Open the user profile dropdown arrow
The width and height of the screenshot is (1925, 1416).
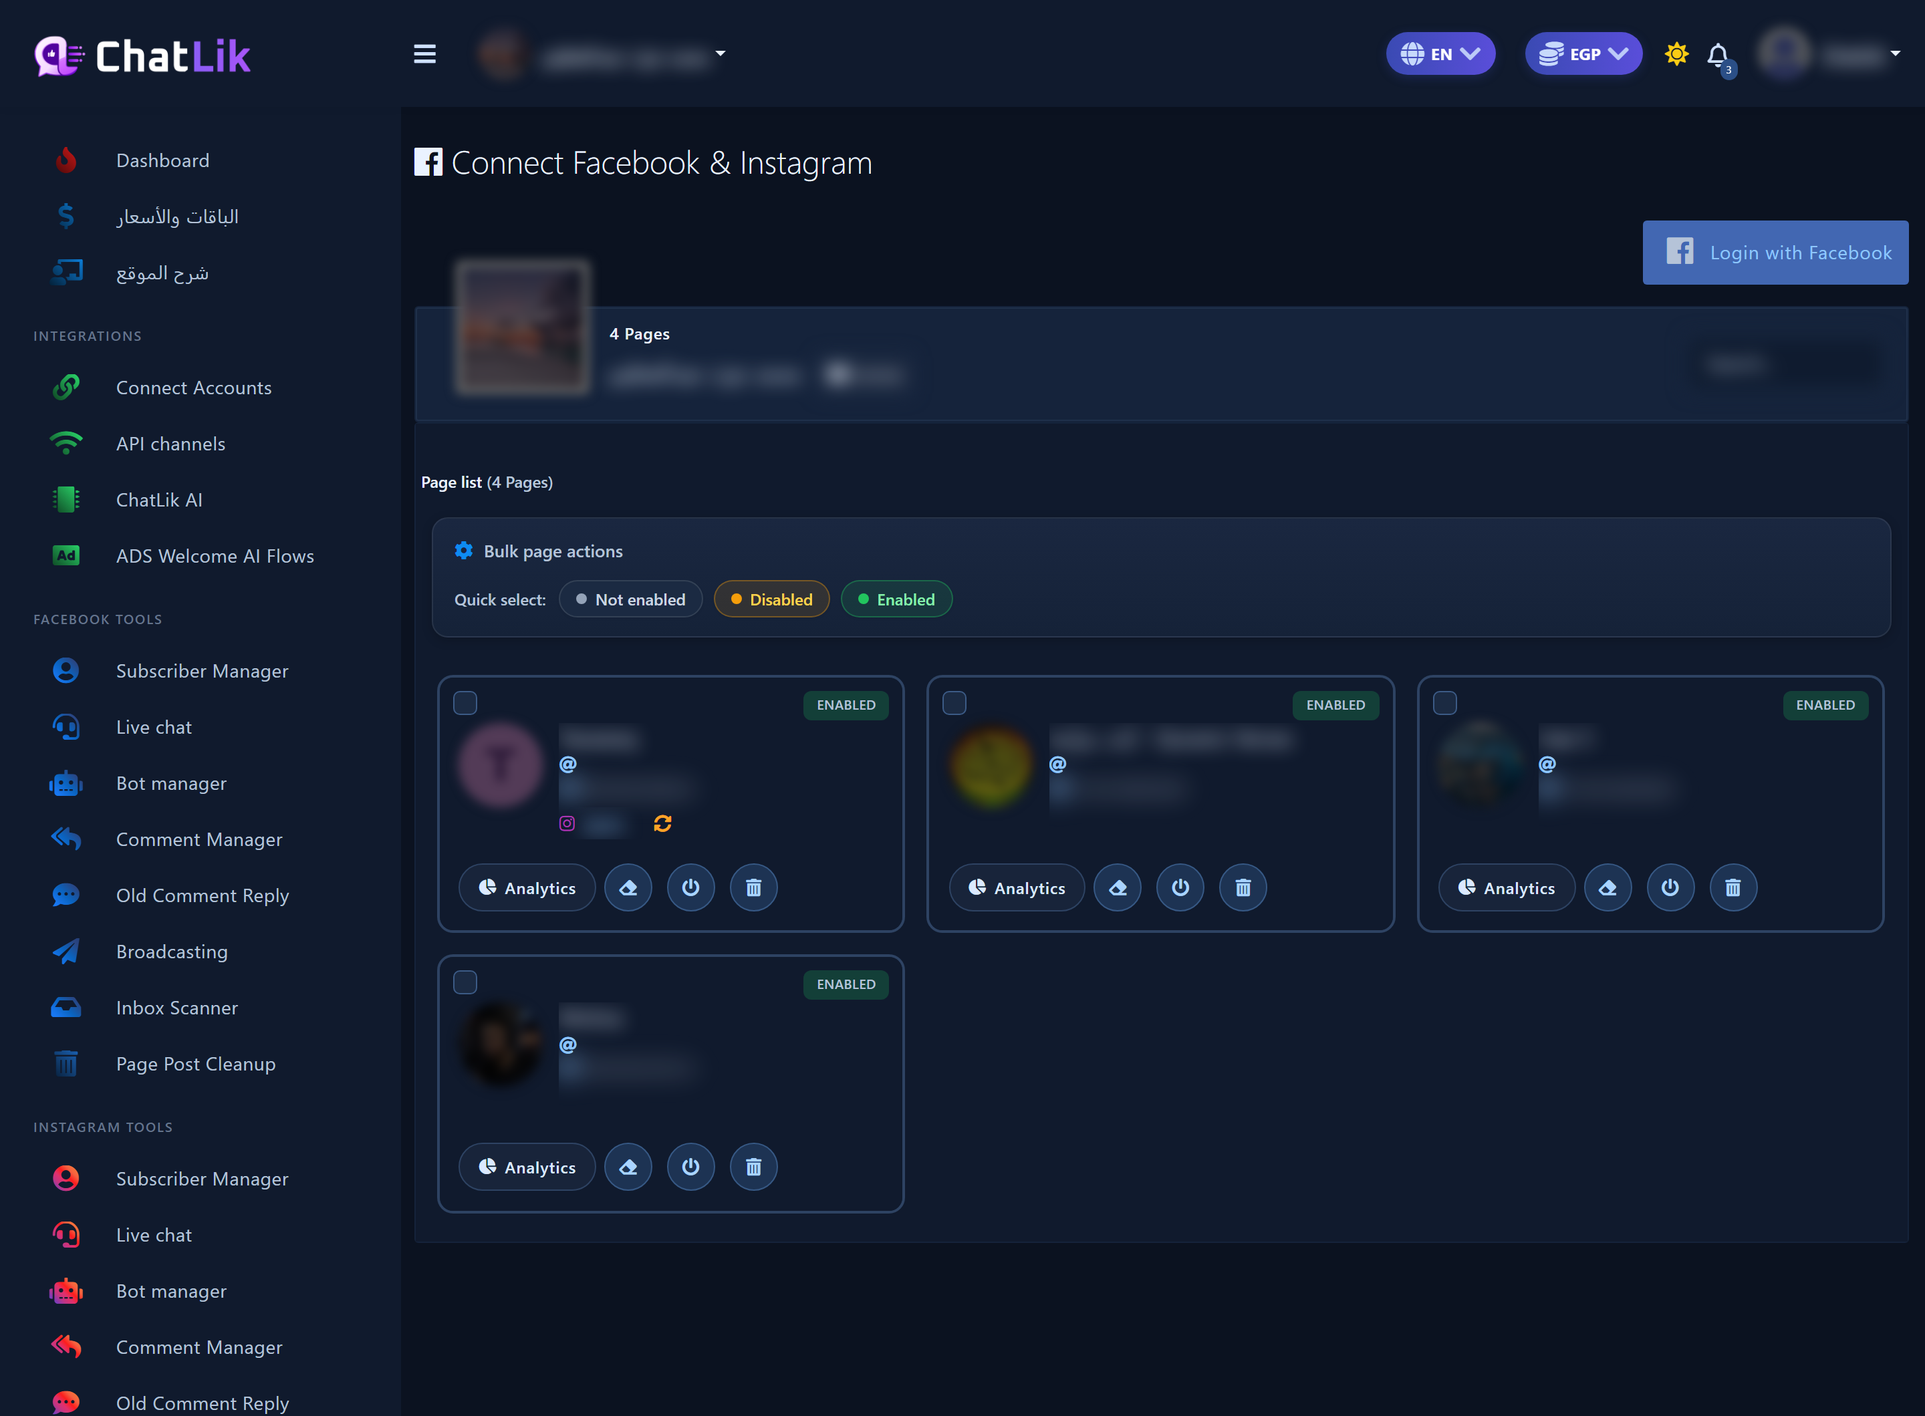pos(1896,54)
